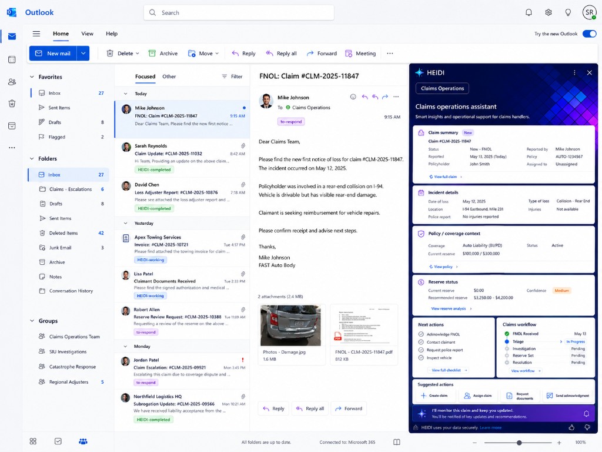Image resolution: width=602 pixels, height=452 pixels.
Task: Click View full claim link
Action: click(446, 177)
